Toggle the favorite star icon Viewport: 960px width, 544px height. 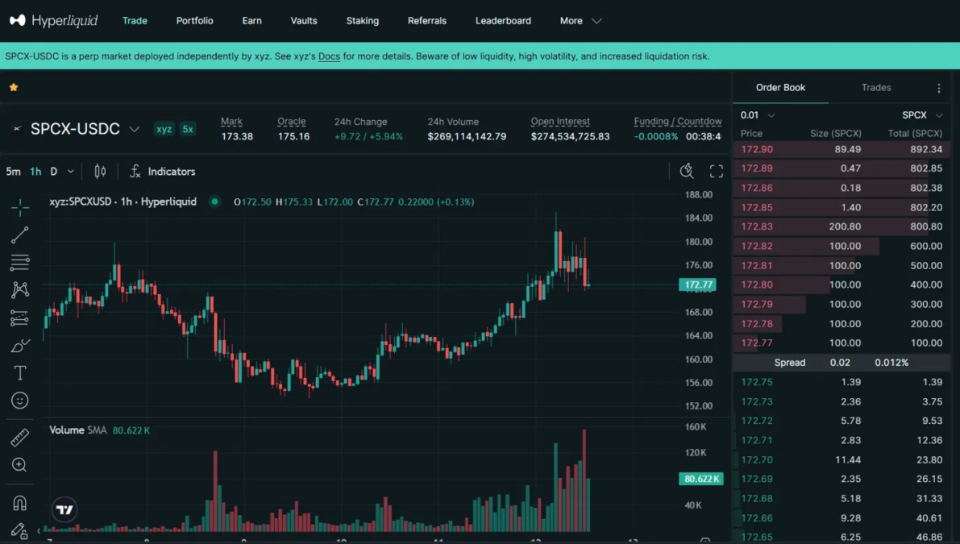[x=14, y=88]
